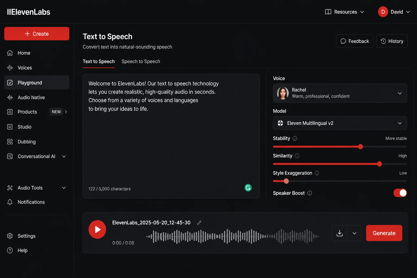Switch to the Speech to Speech tab
The image size is (417, 278).
[x=141, y=62]
